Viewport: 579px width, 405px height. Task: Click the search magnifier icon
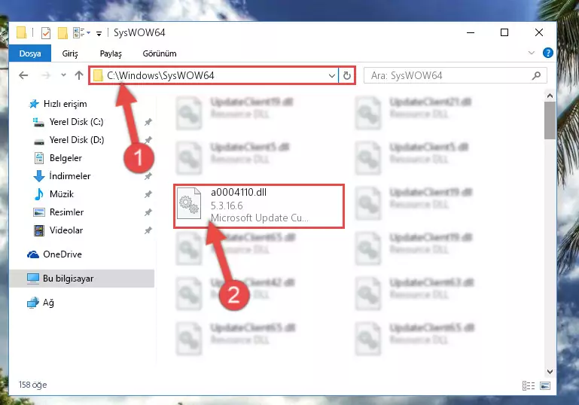[536, 76]
